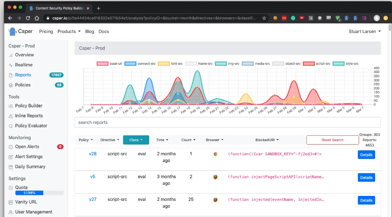Go to browser home icon
This screenshot has width=392, height=217.
click(37, 18)
